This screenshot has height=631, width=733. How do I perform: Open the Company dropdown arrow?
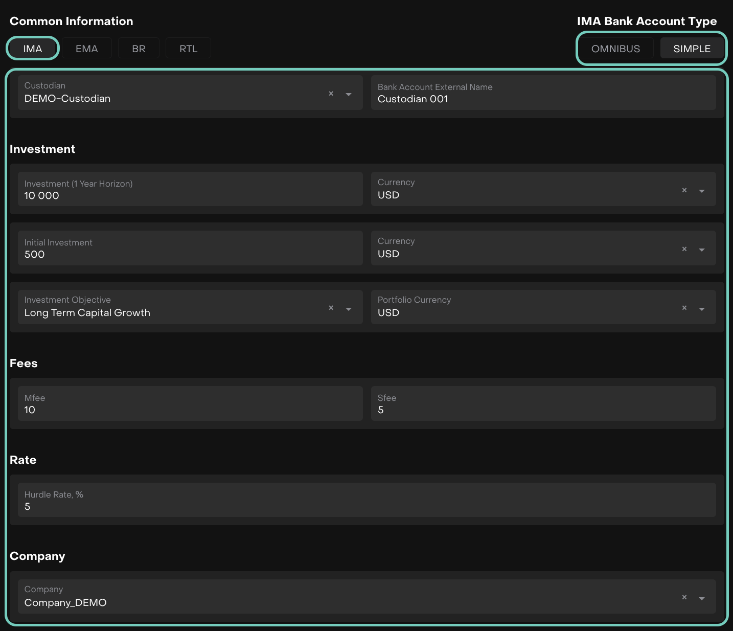click(702, 598)
